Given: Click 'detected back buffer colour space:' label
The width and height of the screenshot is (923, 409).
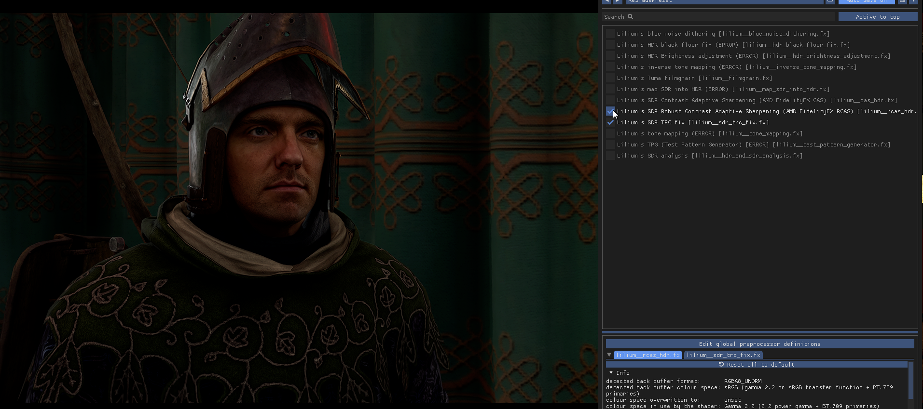Looking at the screenshot, I should tap(663, 387).
